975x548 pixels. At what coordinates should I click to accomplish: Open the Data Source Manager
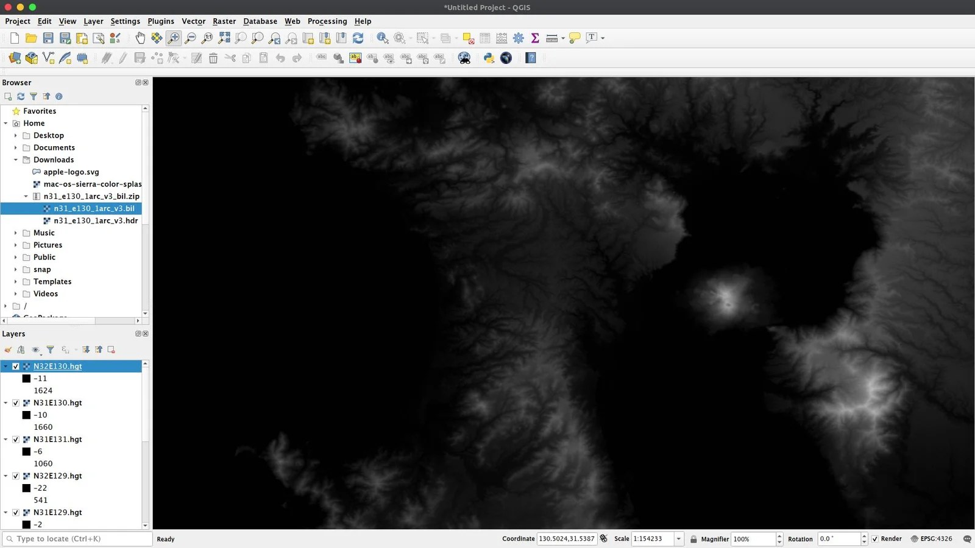pos(15,58)
